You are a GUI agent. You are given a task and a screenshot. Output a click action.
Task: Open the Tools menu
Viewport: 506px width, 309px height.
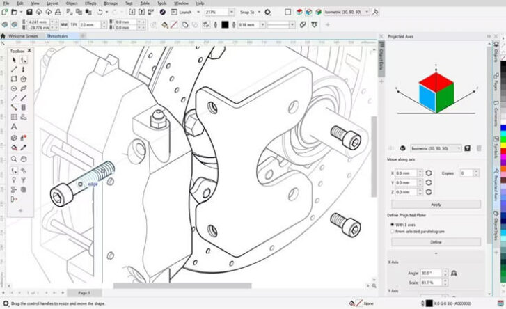click(x=161, y=3)
